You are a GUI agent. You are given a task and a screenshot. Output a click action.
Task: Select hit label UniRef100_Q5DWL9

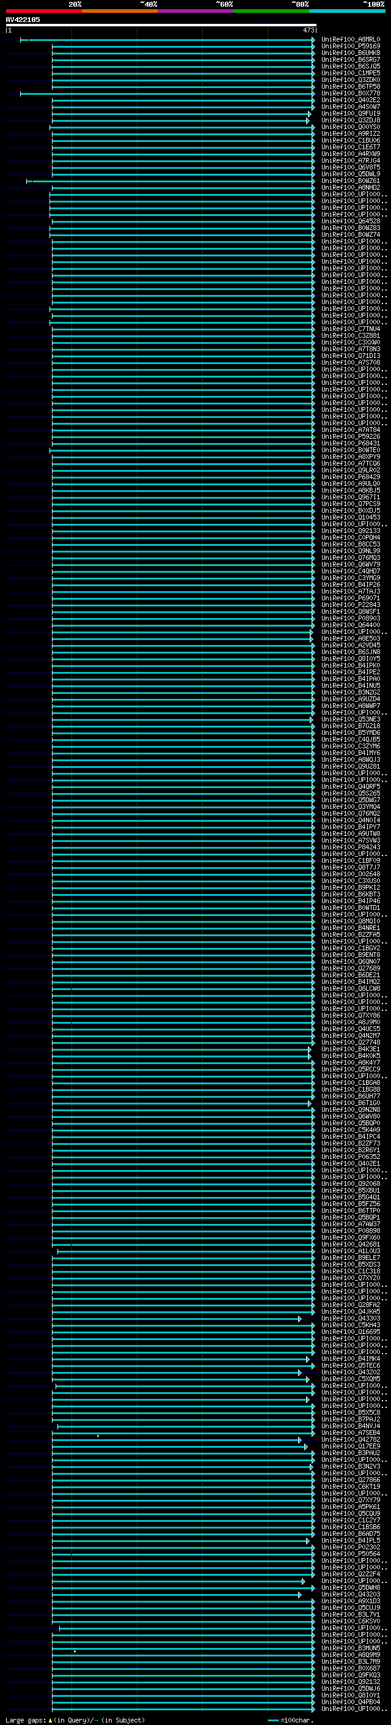(x=350, y=174)
